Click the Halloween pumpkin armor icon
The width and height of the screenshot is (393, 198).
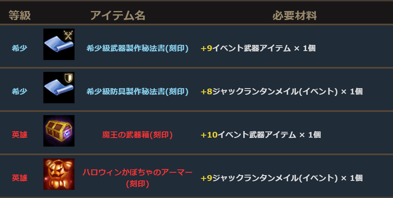(59, 174)
